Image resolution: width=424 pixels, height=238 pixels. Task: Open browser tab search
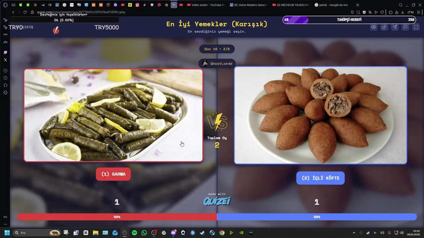pos(400,5)
